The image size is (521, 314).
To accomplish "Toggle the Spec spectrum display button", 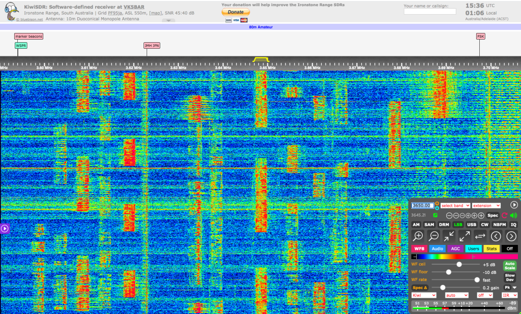I will pyautogui.click(x=494, y=215).
